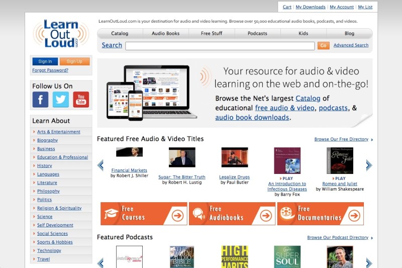402x268 pixels.
Task: Click the audio book downloads link
Action: tap(252, 118)
